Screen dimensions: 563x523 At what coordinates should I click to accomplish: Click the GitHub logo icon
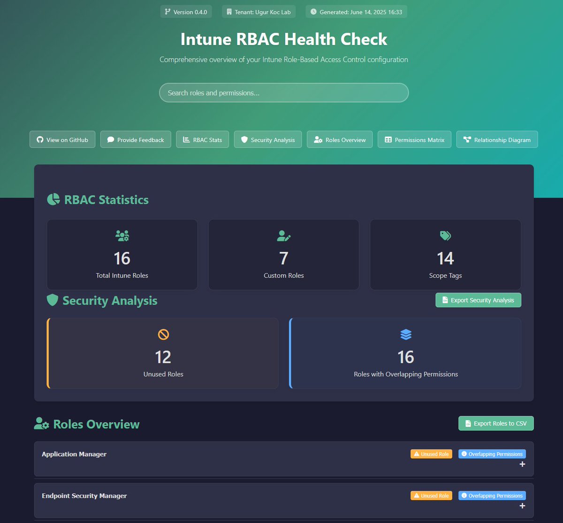40,140
